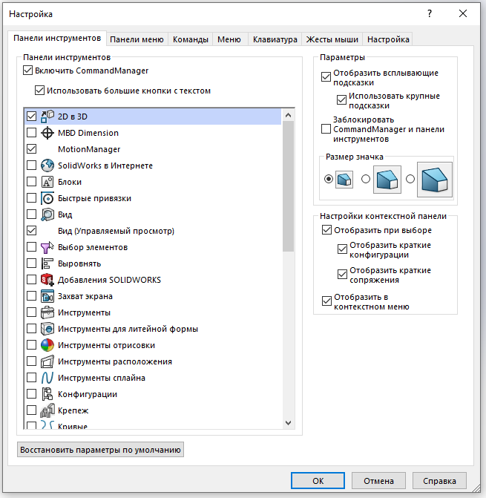486x498 pixels.
Task: Click the Инструменты расположения icon
Action: (47, 361)
